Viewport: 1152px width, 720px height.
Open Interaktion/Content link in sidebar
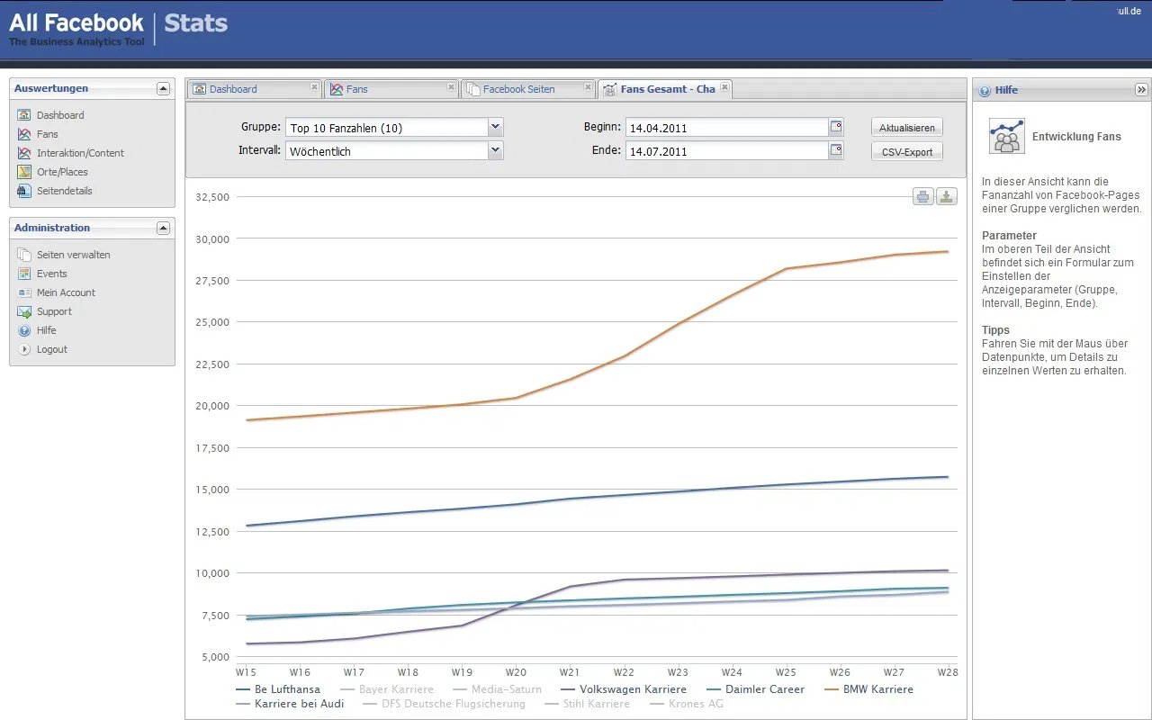[x=80, y=153]
